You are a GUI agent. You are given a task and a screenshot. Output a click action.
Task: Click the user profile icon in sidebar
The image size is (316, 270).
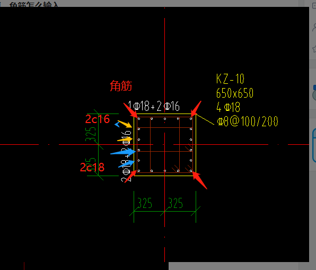(x=314, y=27)
